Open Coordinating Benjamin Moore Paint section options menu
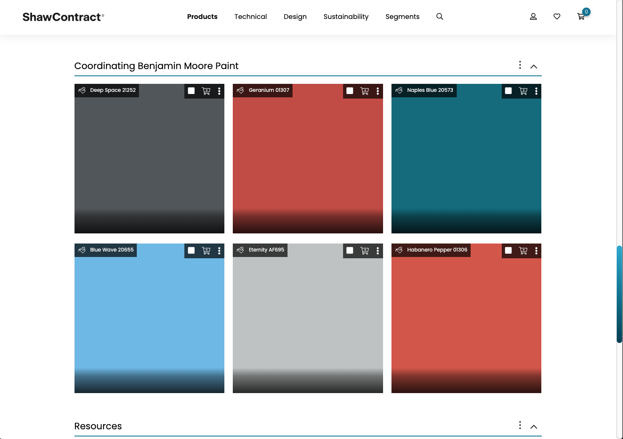The width and height of the screenshot is (623, 439). point(520,65)
